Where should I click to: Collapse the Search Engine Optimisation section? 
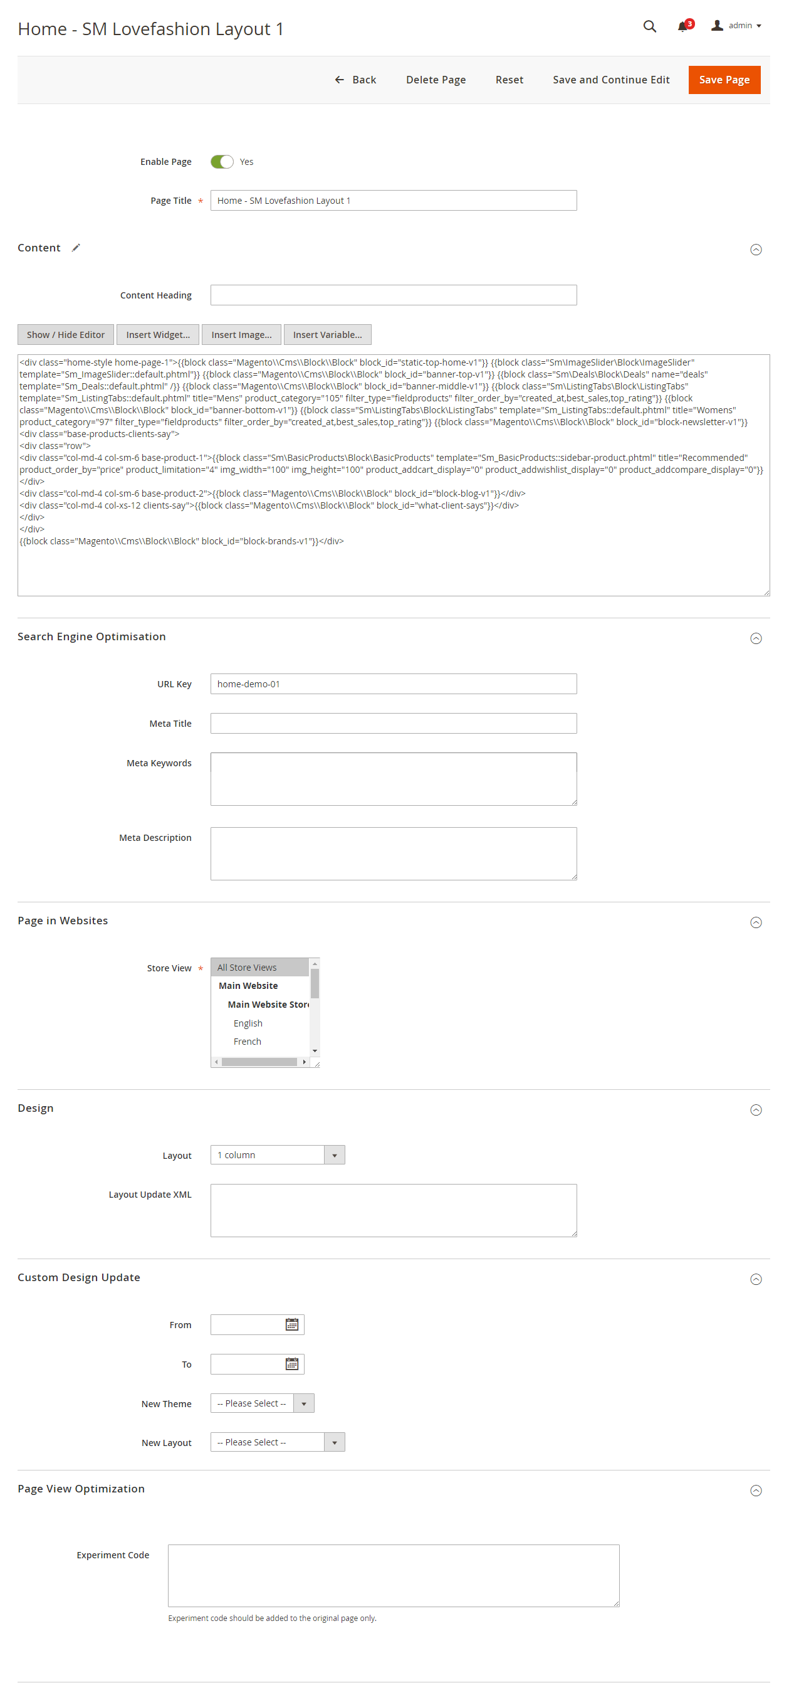click(756, 638)
